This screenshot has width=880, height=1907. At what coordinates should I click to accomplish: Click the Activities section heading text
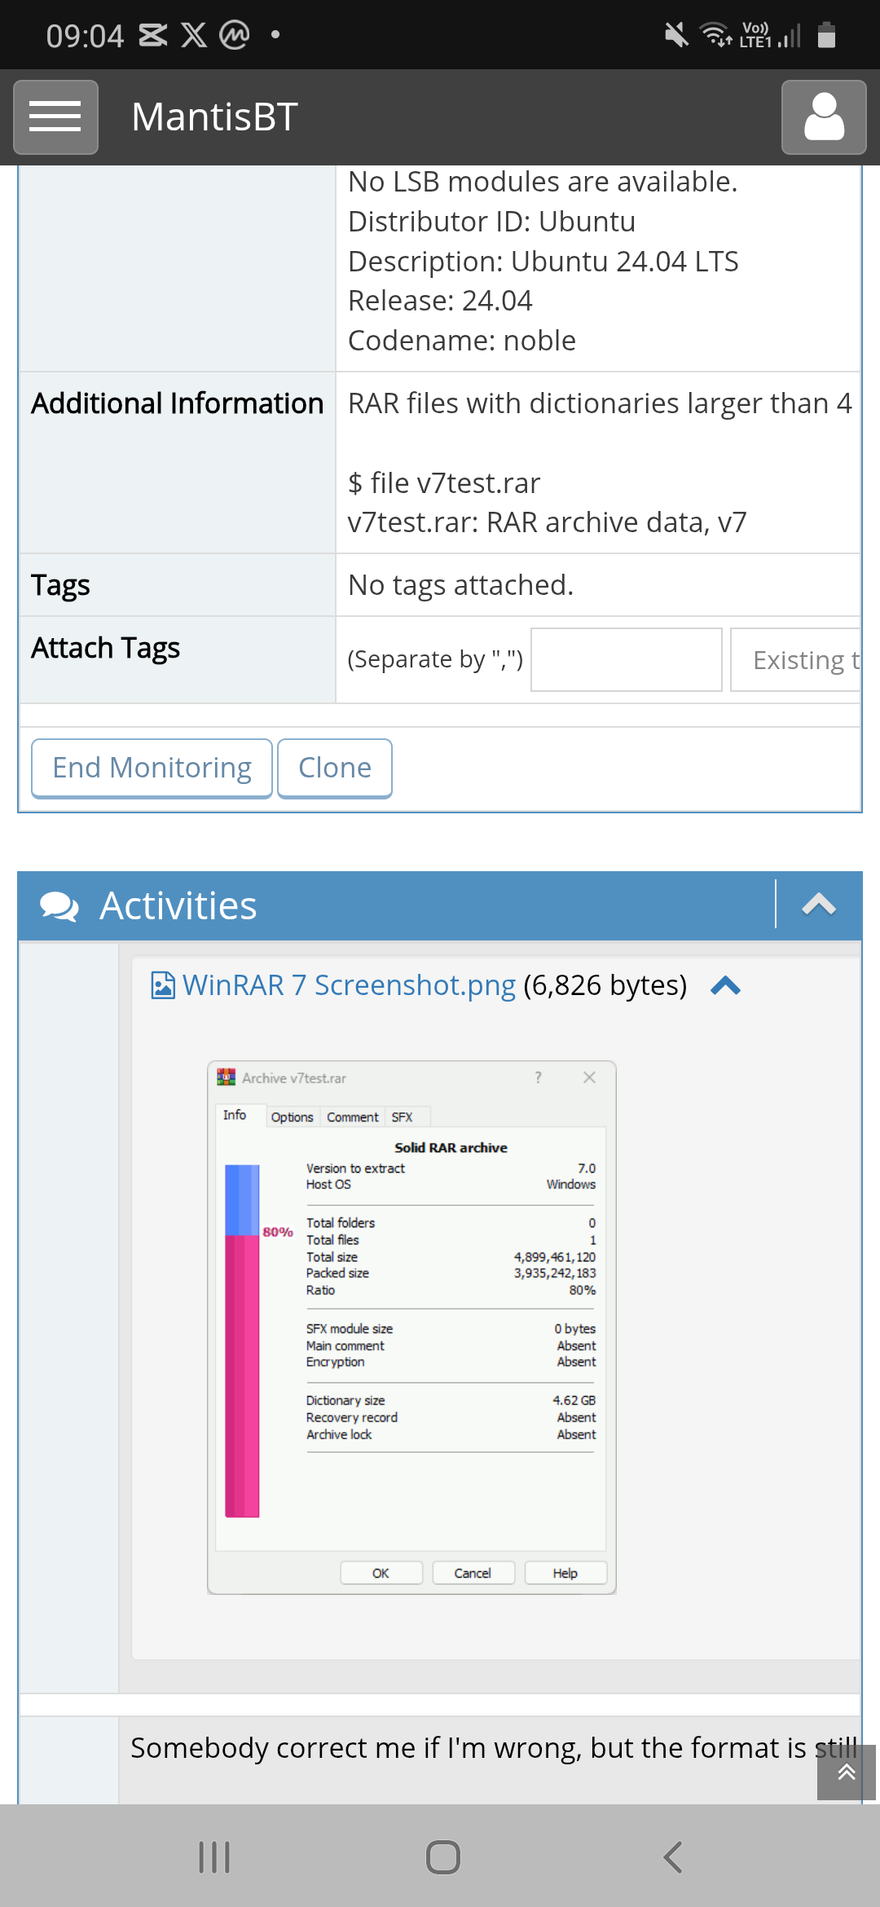[178, 905]
